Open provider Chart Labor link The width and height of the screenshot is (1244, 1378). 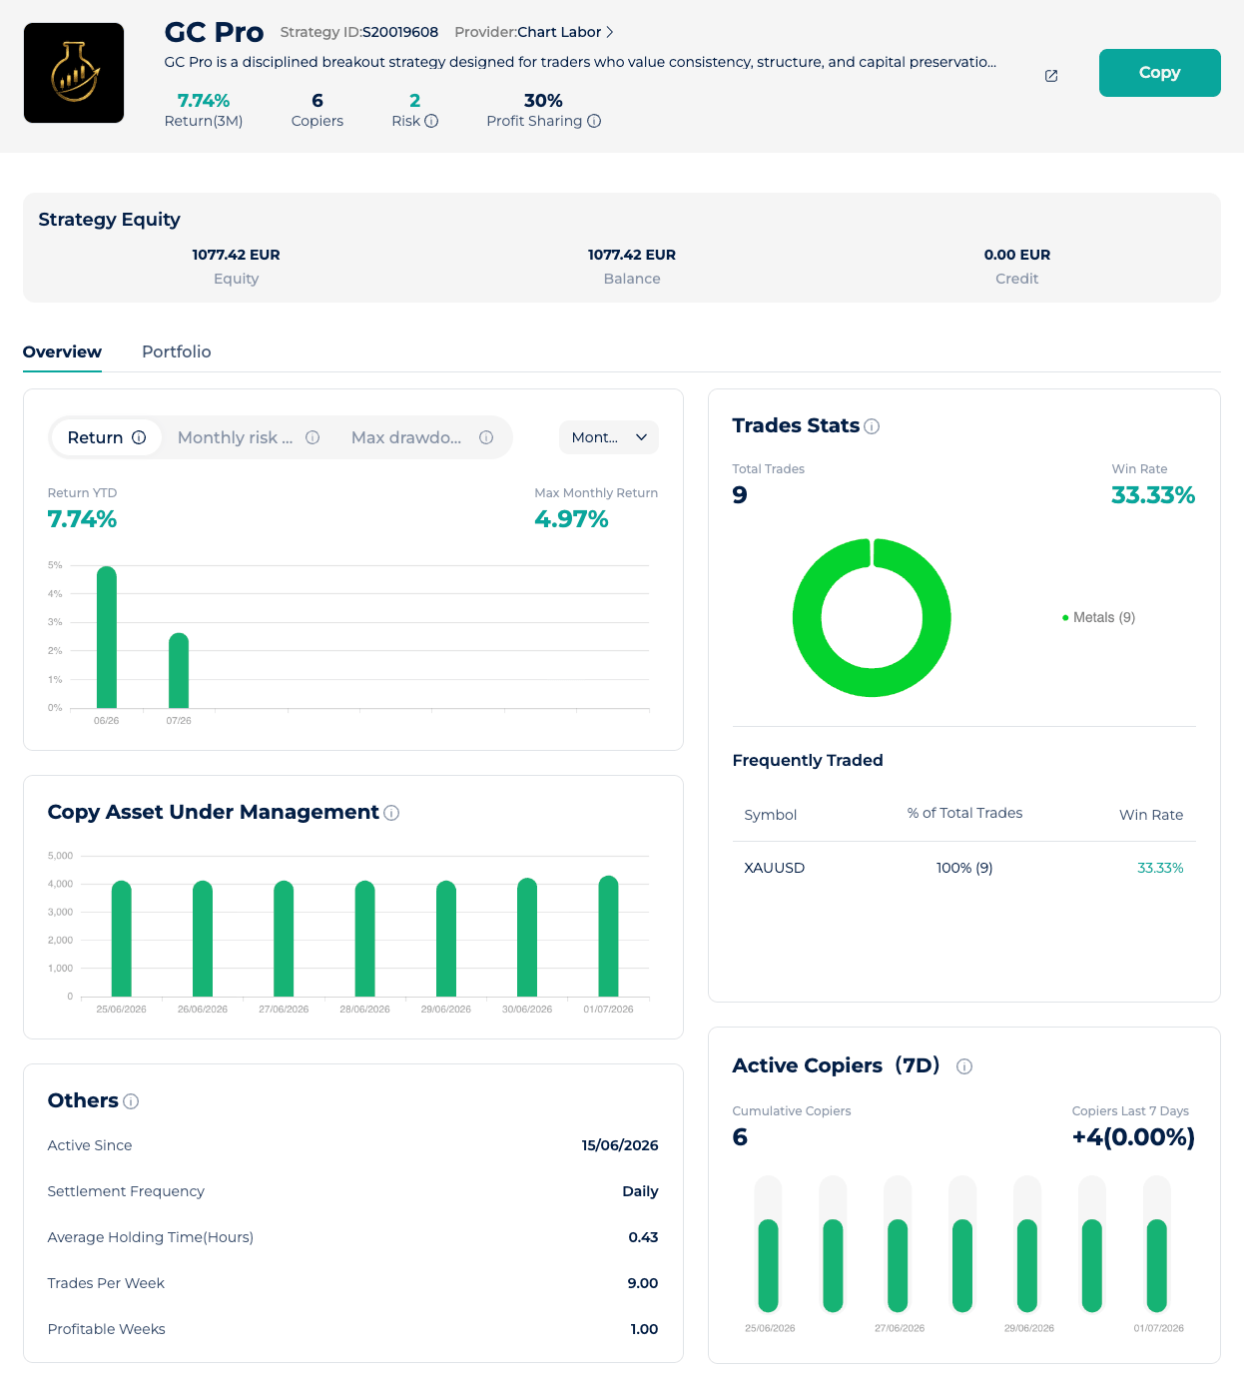click(x=559, y=32)
